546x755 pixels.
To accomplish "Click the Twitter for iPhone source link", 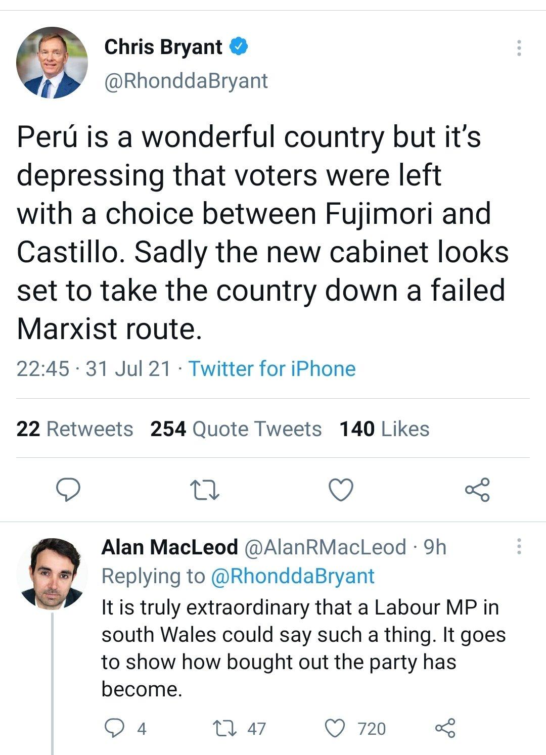I will [272, 369].
